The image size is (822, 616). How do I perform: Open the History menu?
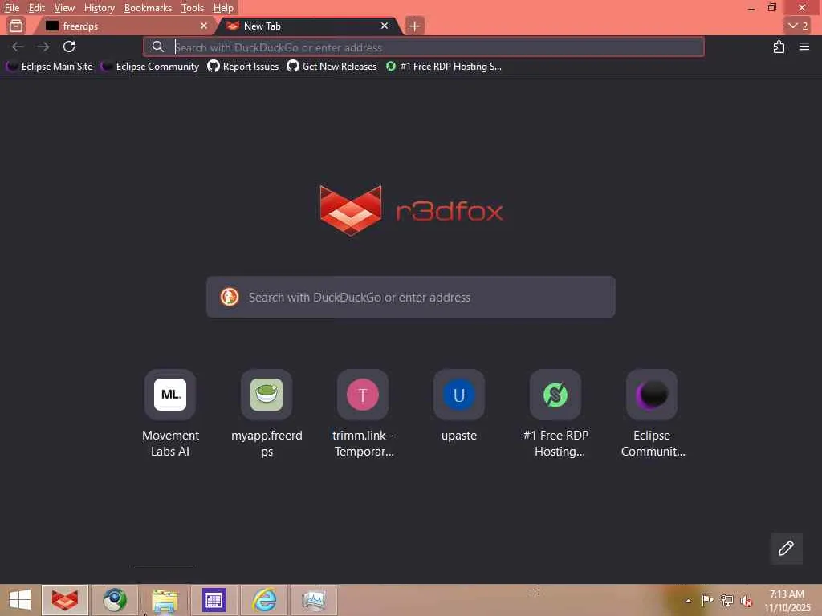pos(99,8)
